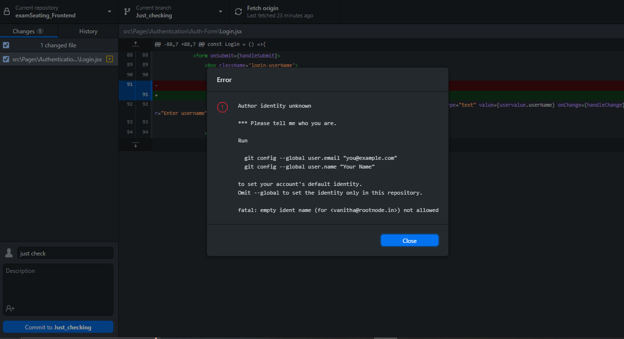Screen dimensions: 624x339
Task: Switch to the History tab
Action: pyautogui.click(x=88, y=31)
